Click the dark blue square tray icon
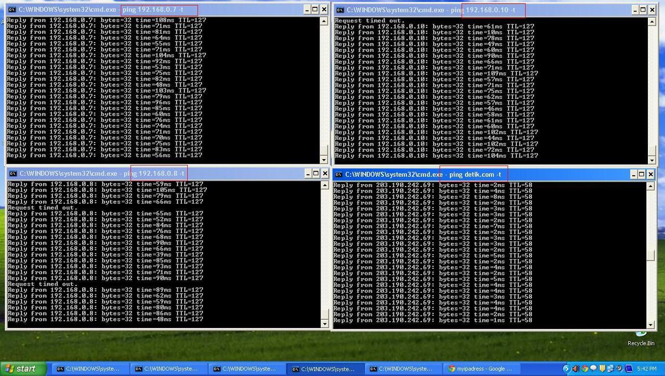 click(x=629, y=369)
